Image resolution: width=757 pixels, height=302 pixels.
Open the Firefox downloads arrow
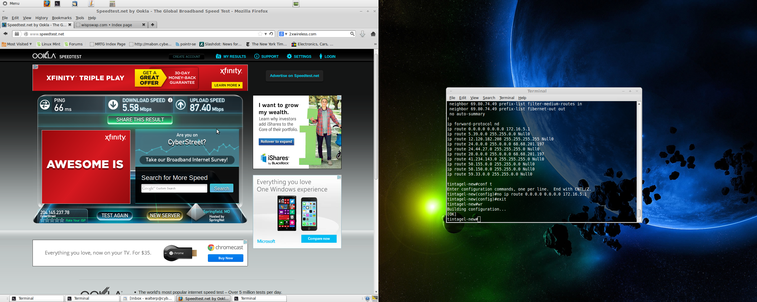(x=362, y=34)
